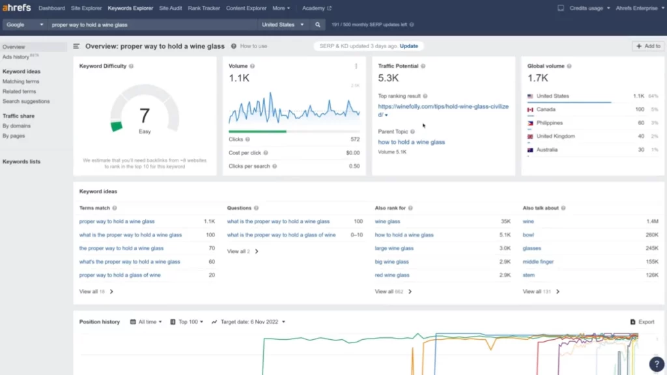Click the Volume info icon
The height and width of the screenshot is (375, 667).
tap(252, 66)
